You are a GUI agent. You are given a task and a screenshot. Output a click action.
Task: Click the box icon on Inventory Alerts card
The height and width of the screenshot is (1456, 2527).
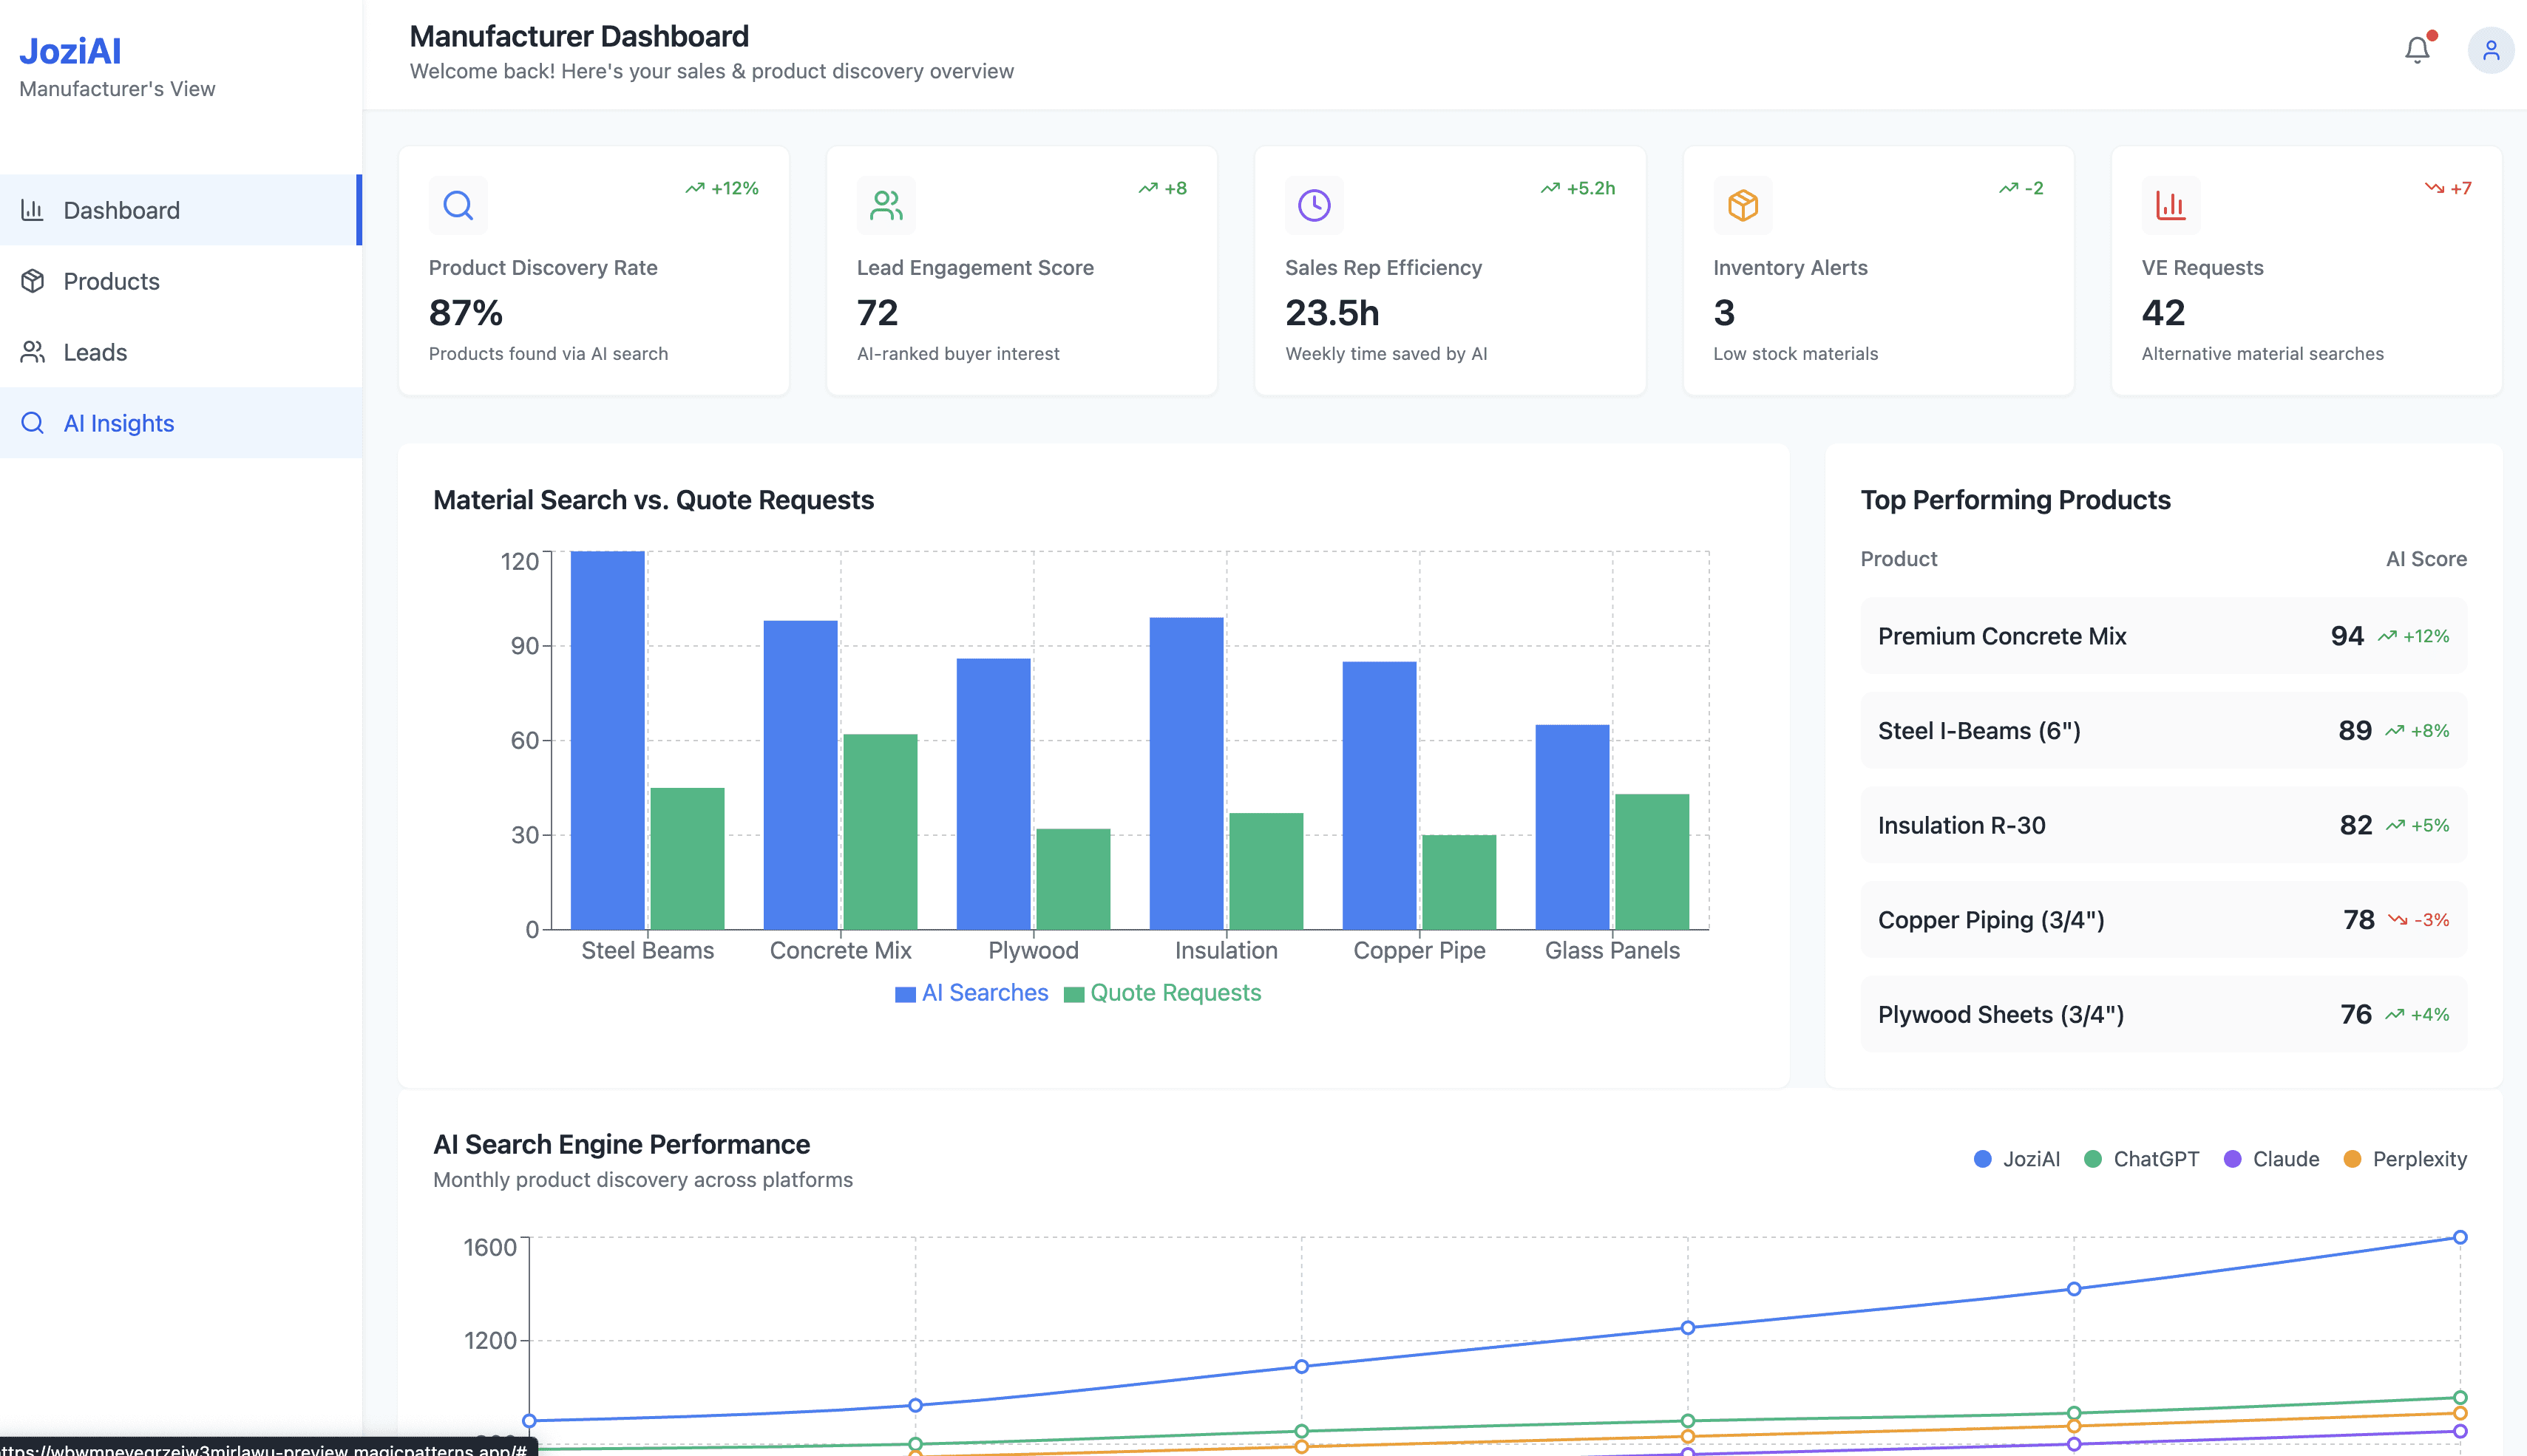coord(1742,205)
